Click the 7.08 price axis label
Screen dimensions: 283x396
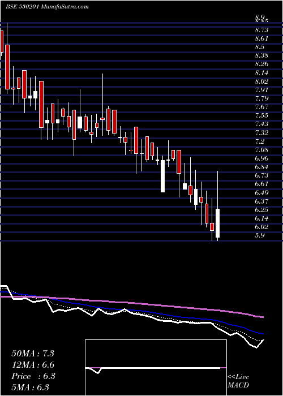261,150
